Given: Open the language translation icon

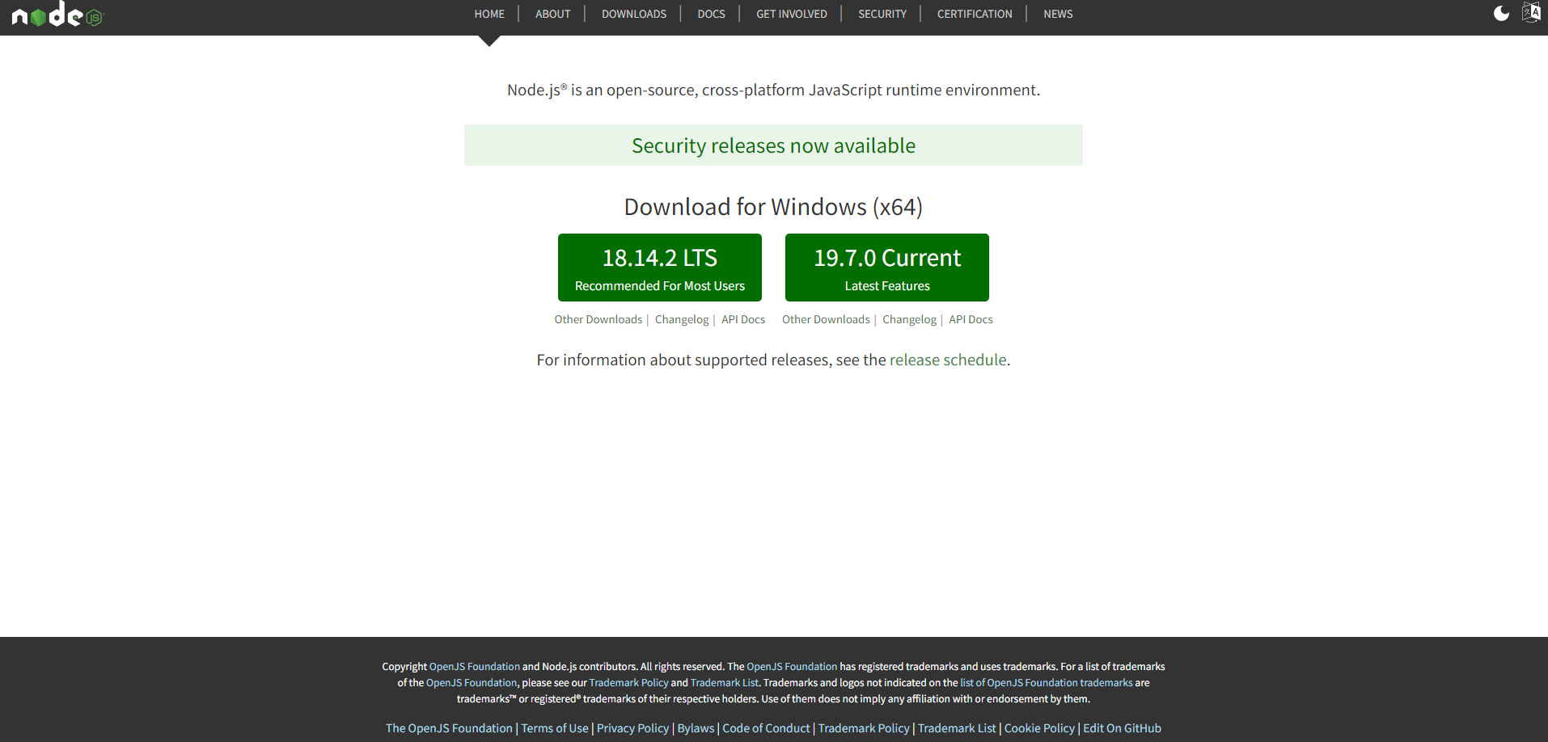Looking at the screenshot, I should pos(1531,12).
